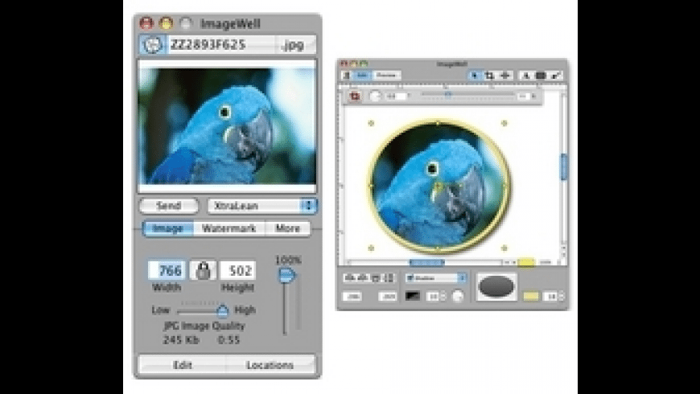This screenshot has height=394, width=700.
Task: Click the Width field showing 766
Action: pyautogui.click(x=167, y=270)
